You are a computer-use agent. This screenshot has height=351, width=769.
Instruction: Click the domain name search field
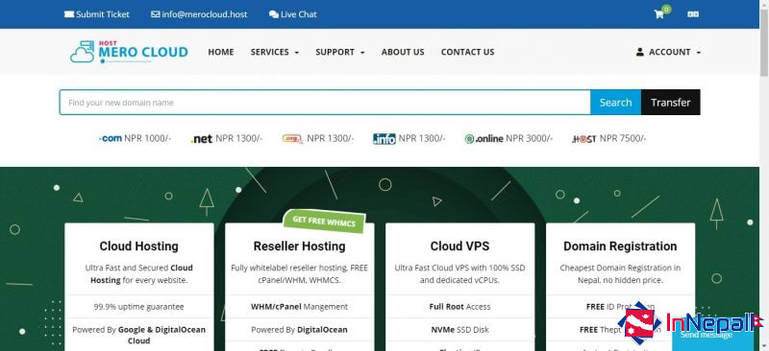(325, 103)
